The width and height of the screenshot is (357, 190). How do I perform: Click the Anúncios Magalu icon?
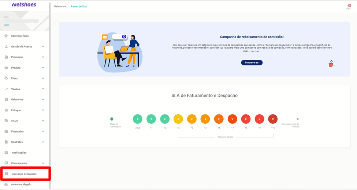(6, 185)
